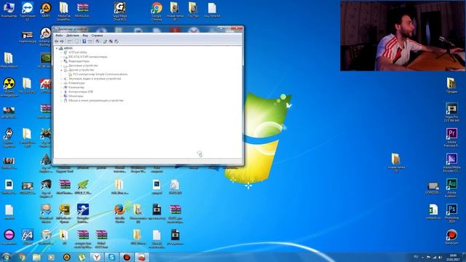Click the Scan for hardware changes icon
The image size is (466, 262).
coord(98,41)
